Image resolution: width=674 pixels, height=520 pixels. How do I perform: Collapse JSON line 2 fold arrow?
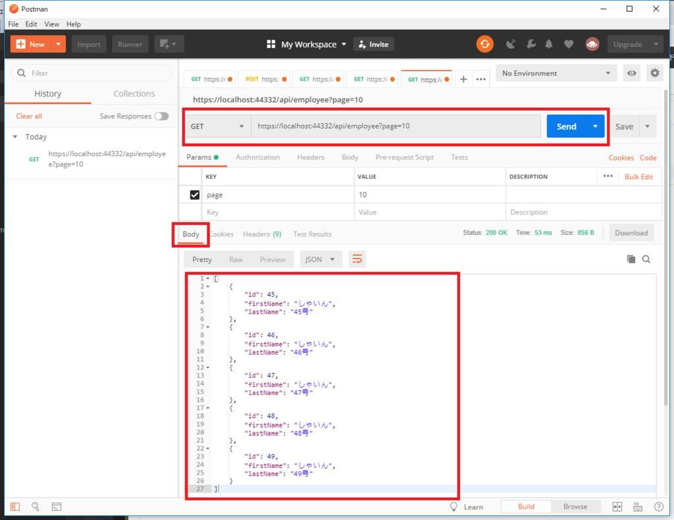tap(208, 286)
